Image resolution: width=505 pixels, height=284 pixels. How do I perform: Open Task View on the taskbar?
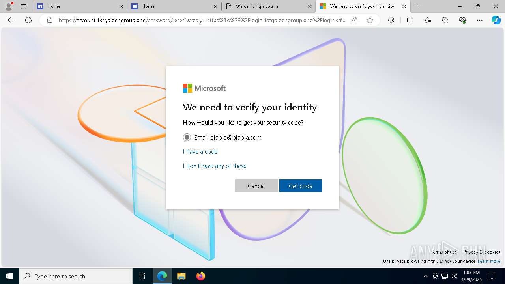pos(142,276)
